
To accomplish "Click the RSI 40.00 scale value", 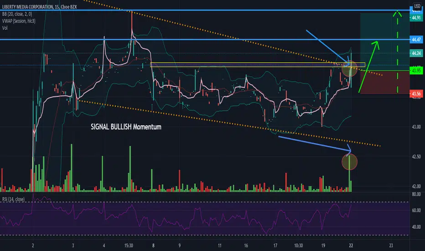I will (x=416, y=227).
